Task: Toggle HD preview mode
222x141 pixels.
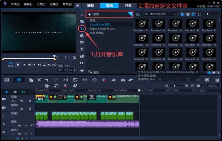Action: [55, 65]
